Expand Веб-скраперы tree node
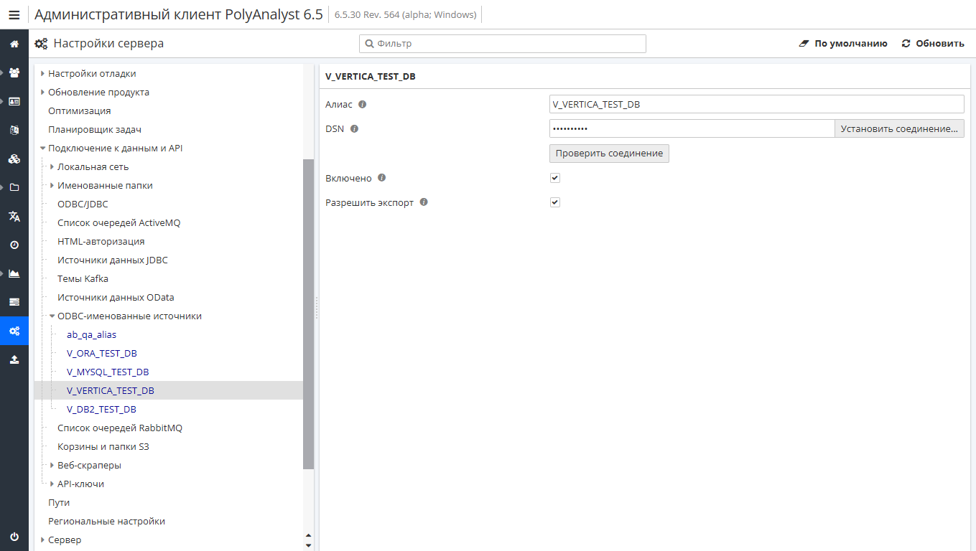The height and width of the screenshot is (551, 976). (x=52, y=465)
